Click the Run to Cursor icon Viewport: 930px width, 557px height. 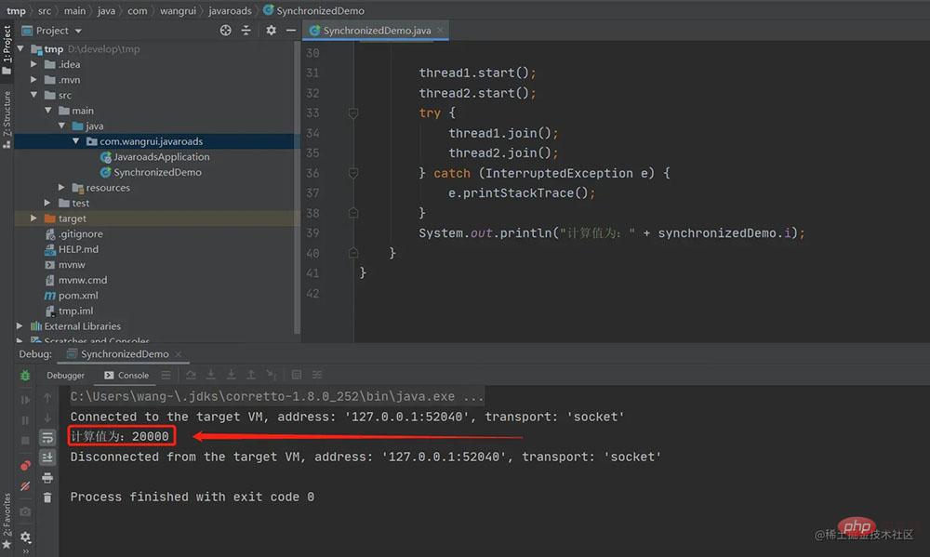[x=272, y=375]
